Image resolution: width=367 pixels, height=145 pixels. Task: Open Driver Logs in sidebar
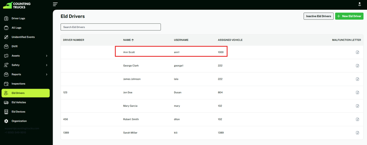pos(18,18)
